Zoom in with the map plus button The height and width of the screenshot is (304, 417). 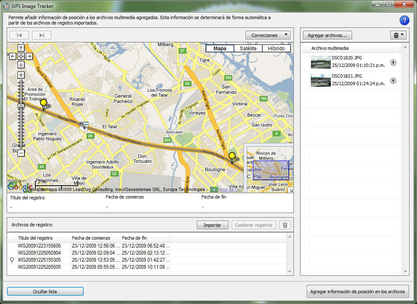pos(21,75)
